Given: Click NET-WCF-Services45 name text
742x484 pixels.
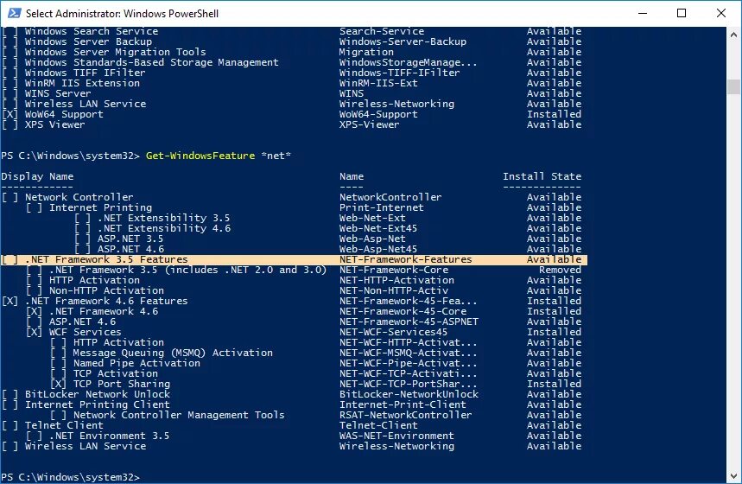Looking at the screenshot, I should [393, 333].
